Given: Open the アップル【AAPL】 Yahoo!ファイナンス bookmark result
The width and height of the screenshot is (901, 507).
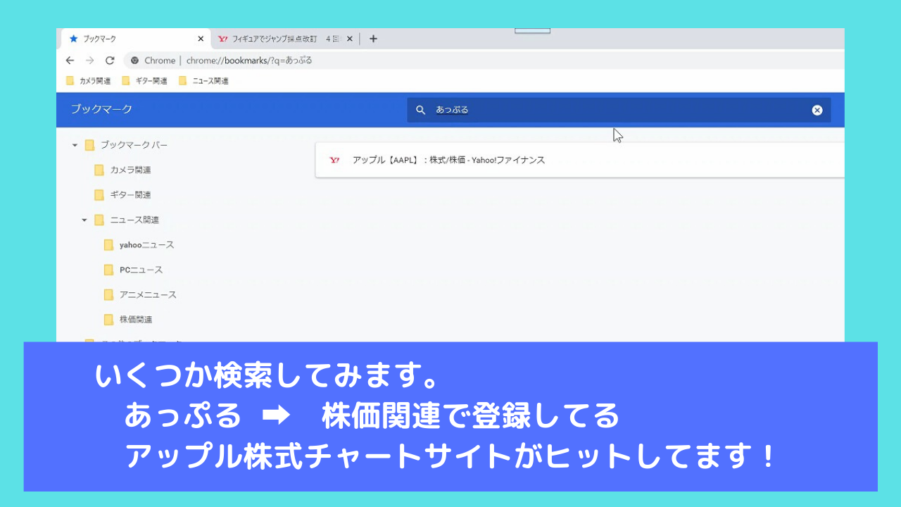Looking at the screenshot, I should (448, 161).
